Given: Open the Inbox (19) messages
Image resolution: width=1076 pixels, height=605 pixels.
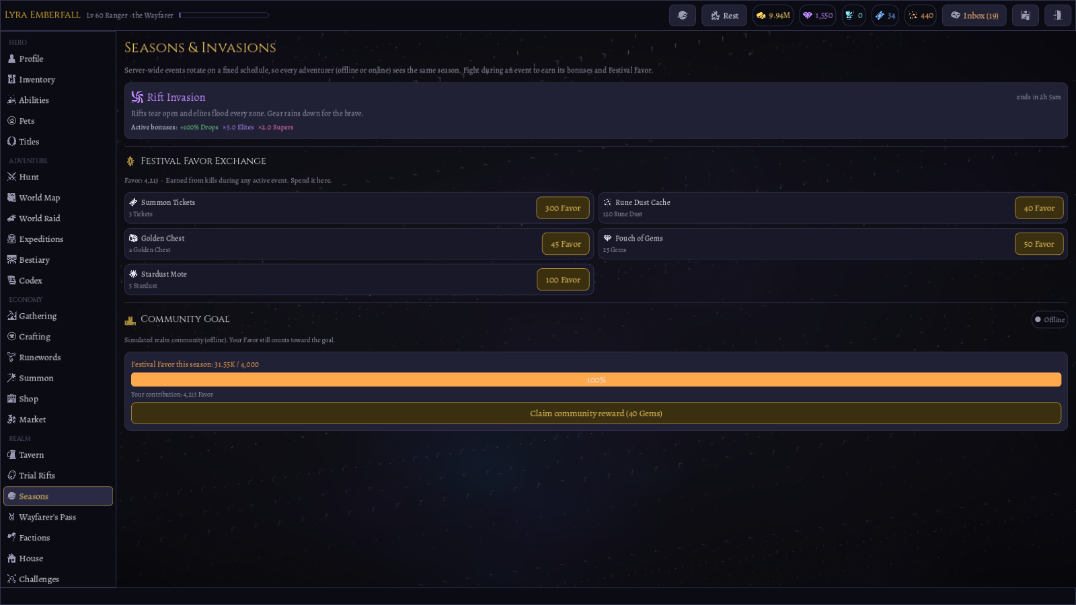Looking at the screenshot, I should [x=974, y=15].
